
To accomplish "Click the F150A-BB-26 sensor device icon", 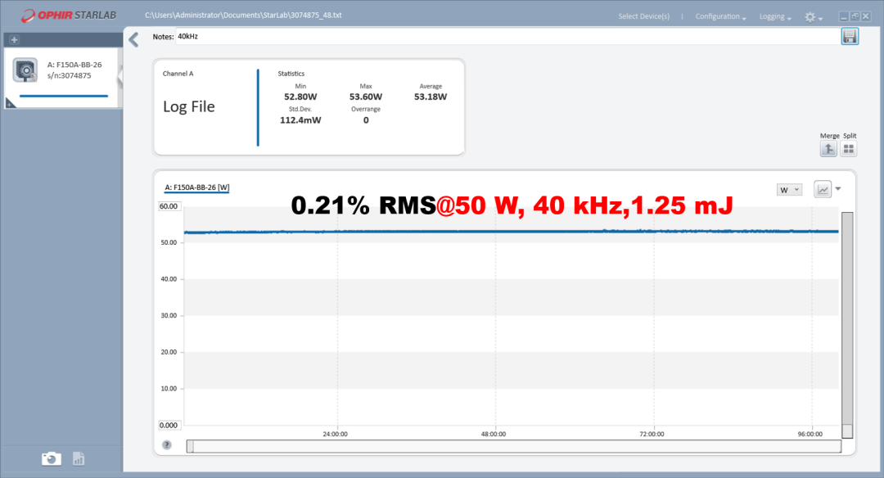I will tap(25, 70).
